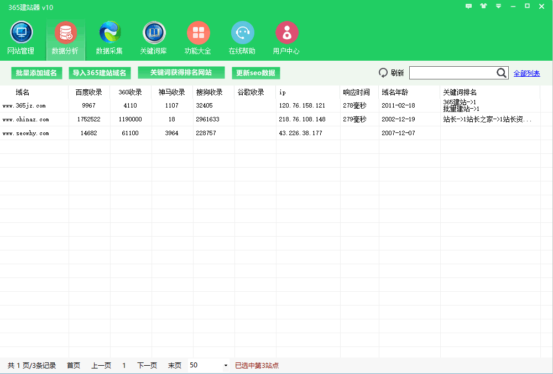This screenshot has height=374, width=553.
Task: Click the feedback chat icon in title bar
Action: (x=469, y=6)
